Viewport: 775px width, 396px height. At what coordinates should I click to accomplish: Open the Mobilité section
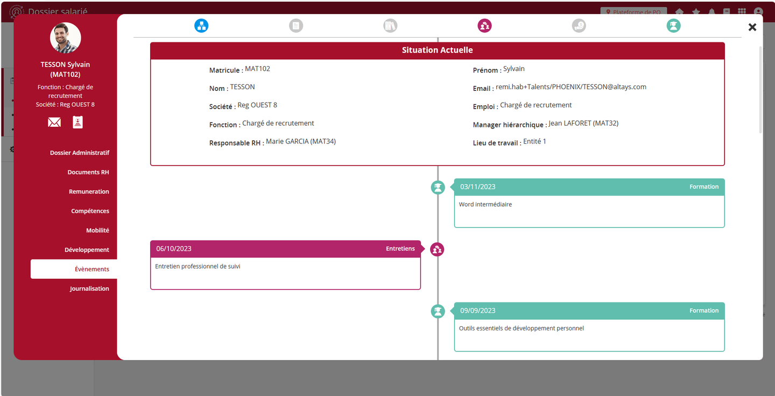tap(97, 231)
